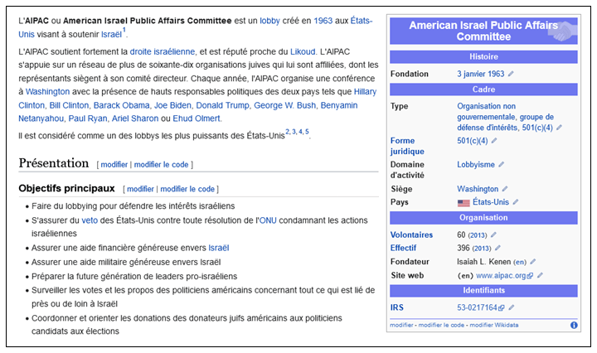597x353 pixels.
Task: Open the George W. Bush link
Action: coord(284,105)
